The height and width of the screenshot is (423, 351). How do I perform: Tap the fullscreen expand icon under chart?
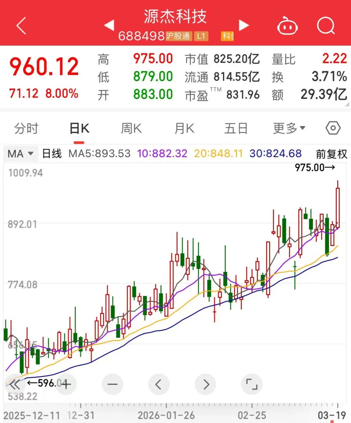(251, 384)
